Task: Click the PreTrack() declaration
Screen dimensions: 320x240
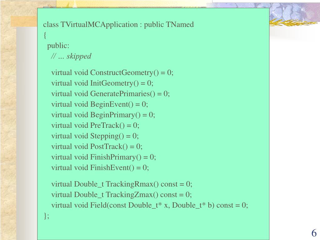Action: pyautogui.click(x=95, y=126)
